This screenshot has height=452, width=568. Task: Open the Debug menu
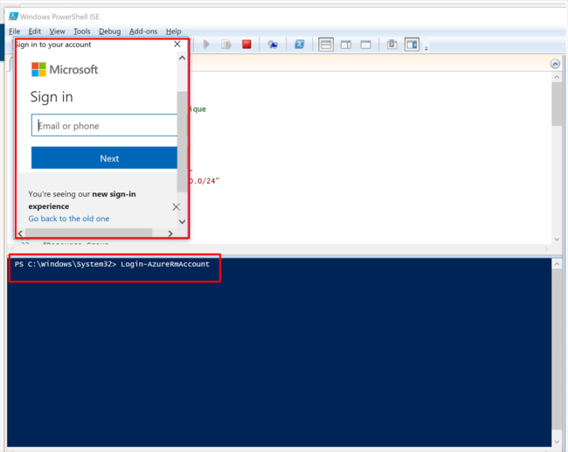(110, 31)
